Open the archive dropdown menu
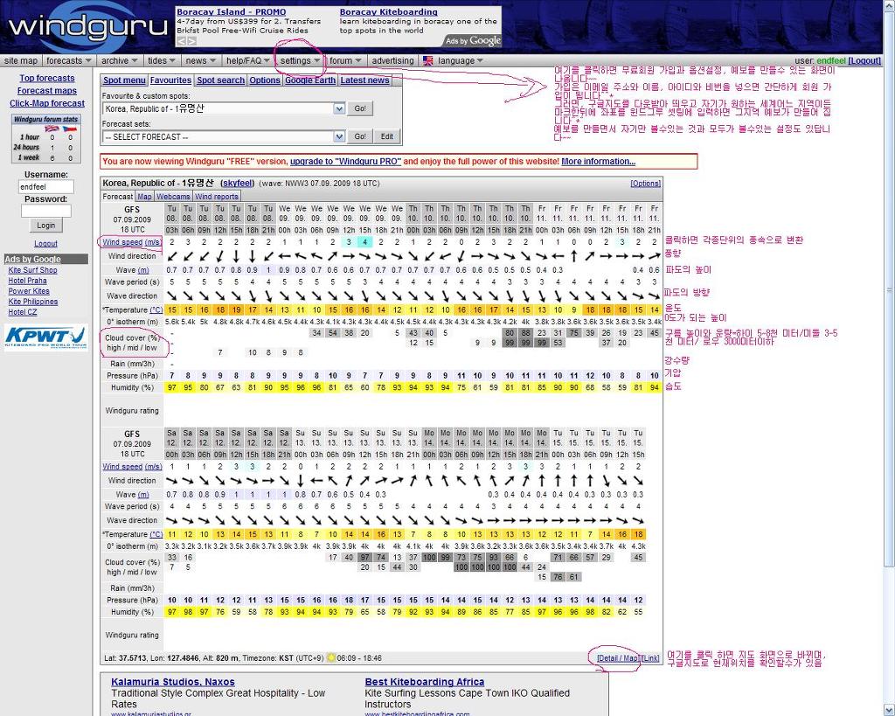This screenshot has width=895, height=716. click(x=119, y=60)
